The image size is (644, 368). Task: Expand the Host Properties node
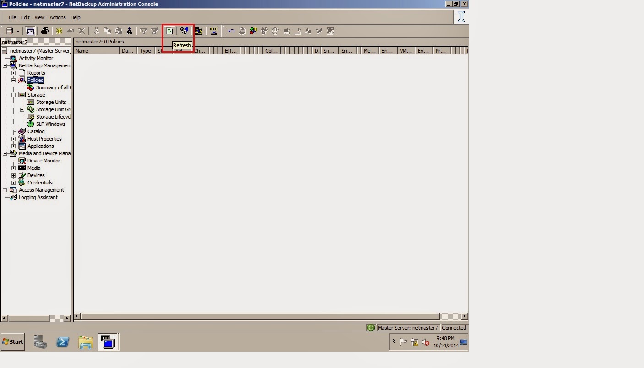point(14,139)
